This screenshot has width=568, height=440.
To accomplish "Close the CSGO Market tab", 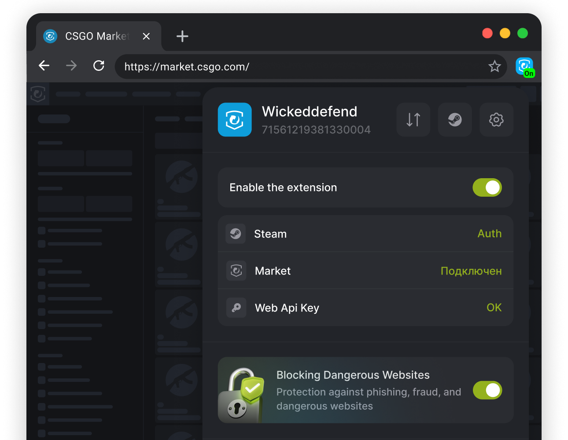I will point(146,36).
